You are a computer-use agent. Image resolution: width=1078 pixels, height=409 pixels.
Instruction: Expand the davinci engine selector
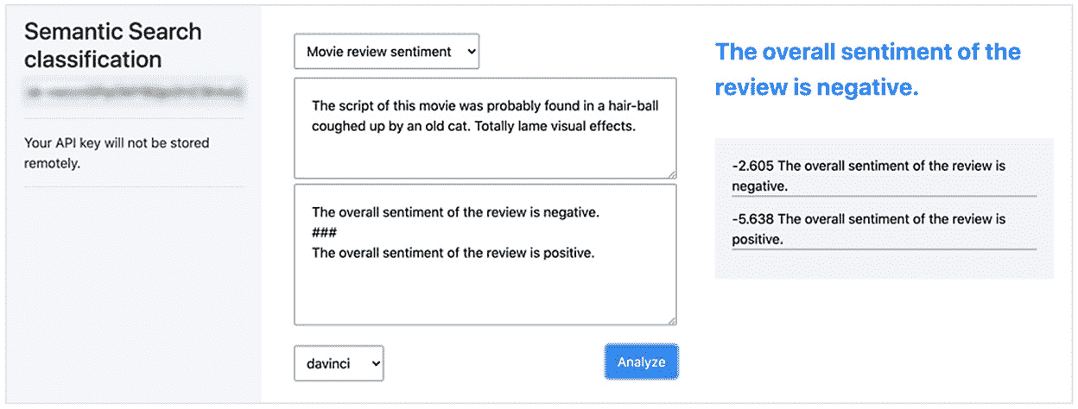pyautogui.click(x=339, y=363)
